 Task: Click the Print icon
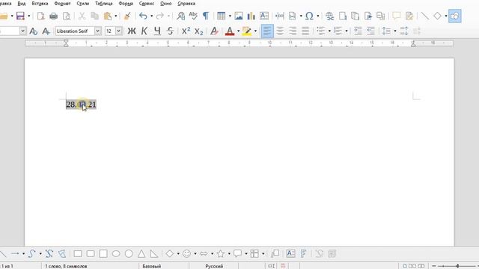tap(53, 16)
